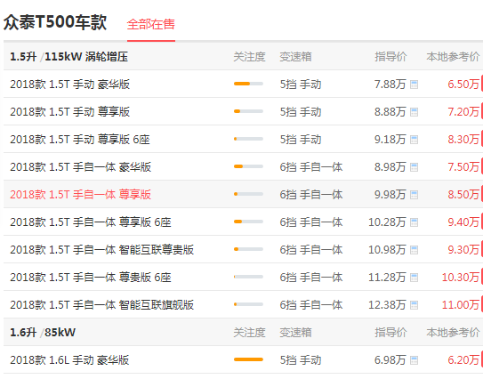The width and height of the screenshot is (483, 379).
Task: Open 2018款 1.6L 手动 豪华版 link
Action: click(69, 360)
